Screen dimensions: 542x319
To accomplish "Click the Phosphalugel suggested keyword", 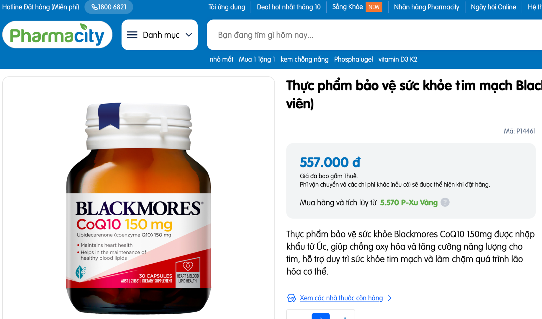I will click(x=353, y=59).
